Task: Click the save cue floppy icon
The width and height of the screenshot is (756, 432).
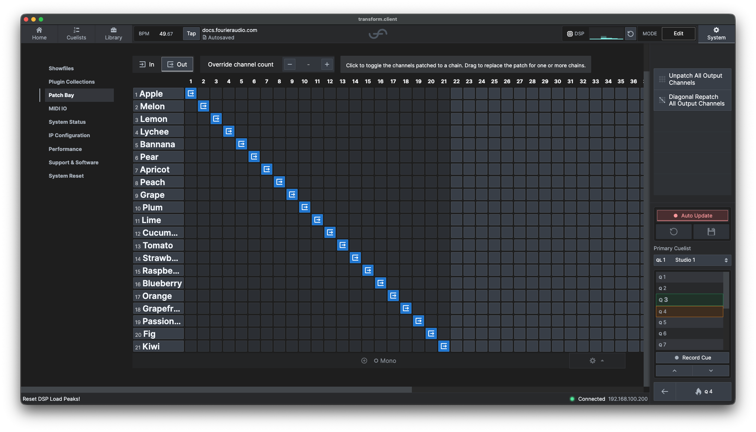Action: pos(711,232)
